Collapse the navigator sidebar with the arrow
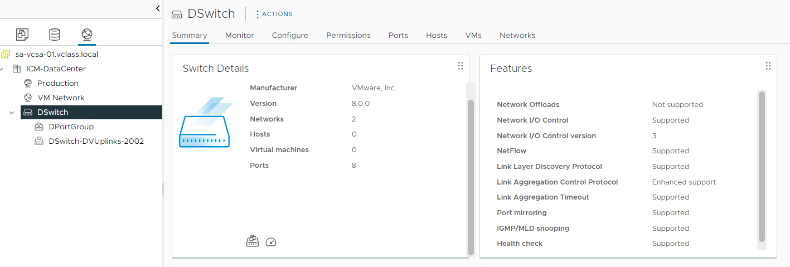This screenshot has width=790, height=267. (158, 8)
